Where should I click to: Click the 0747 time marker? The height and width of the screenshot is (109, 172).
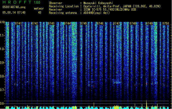[x=116, y=23]
